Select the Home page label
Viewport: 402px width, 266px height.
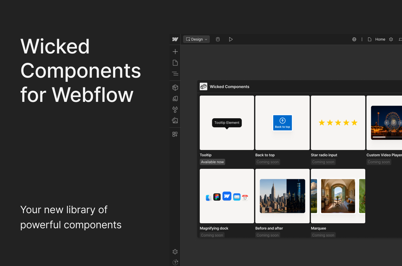coord(380,39)
